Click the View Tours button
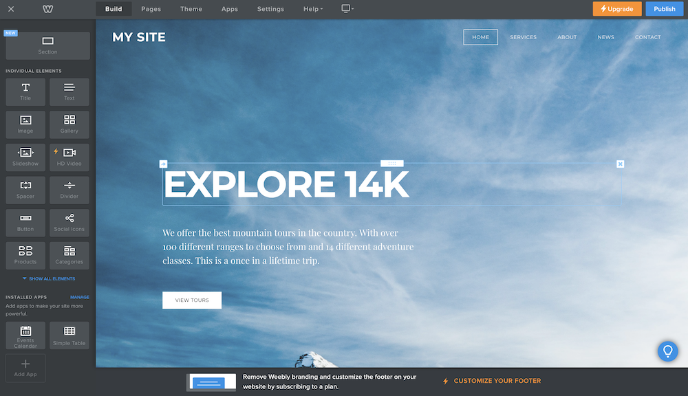 pos(192,300)
